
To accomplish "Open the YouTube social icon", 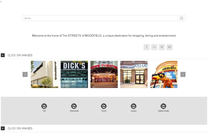I will point(170,47).
